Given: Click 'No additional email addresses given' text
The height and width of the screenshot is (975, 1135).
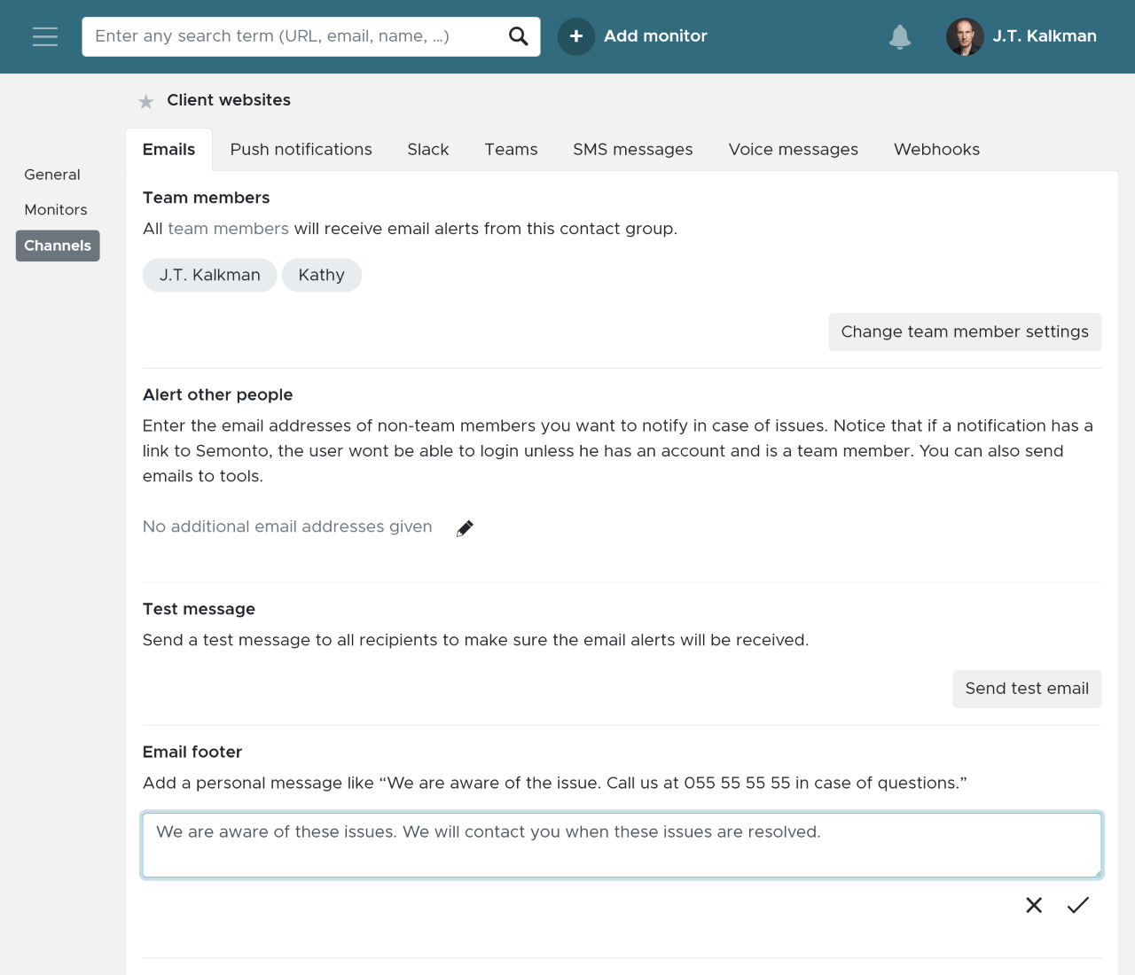Looking at the screenshot, I should [x=287, y=526].
